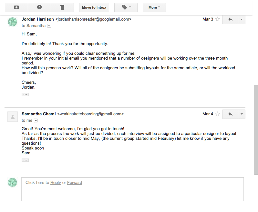Click the Forward link in the compose box
258x212 pixels.
click(75, 183)
